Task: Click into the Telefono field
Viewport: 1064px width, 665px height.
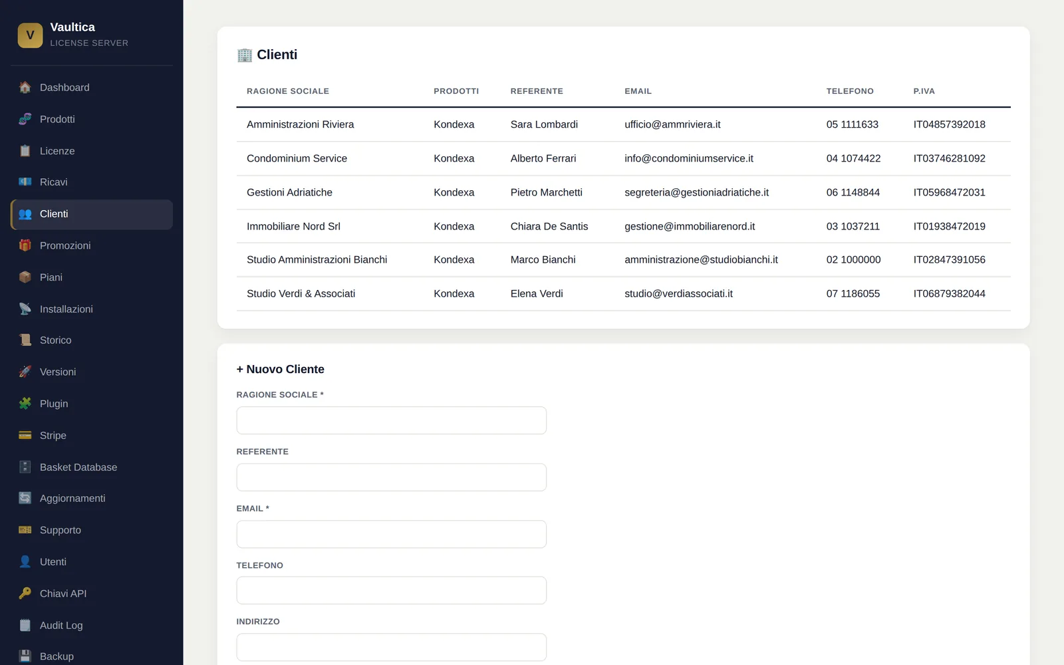Action: point(391,591)
